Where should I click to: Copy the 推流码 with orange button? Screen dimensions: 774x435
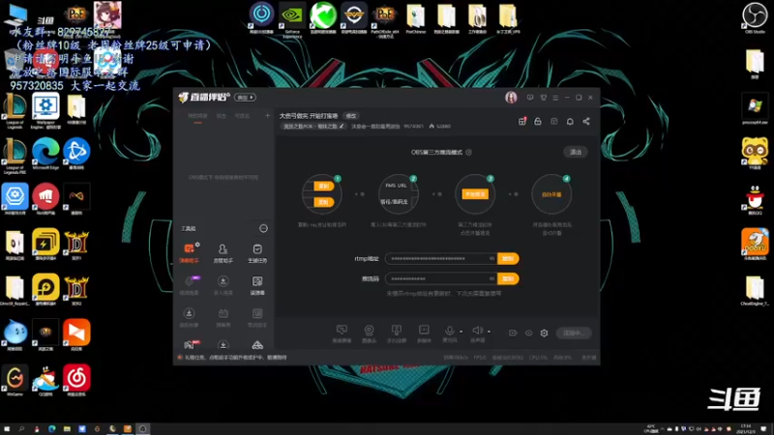tap(508, 278)
